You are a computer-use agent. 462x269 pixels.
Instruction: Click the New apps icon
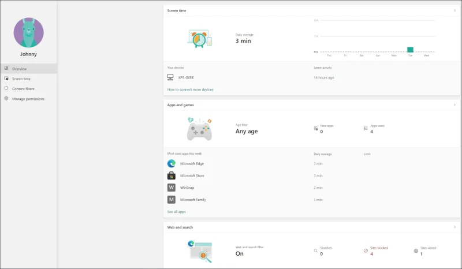[316, 129]
